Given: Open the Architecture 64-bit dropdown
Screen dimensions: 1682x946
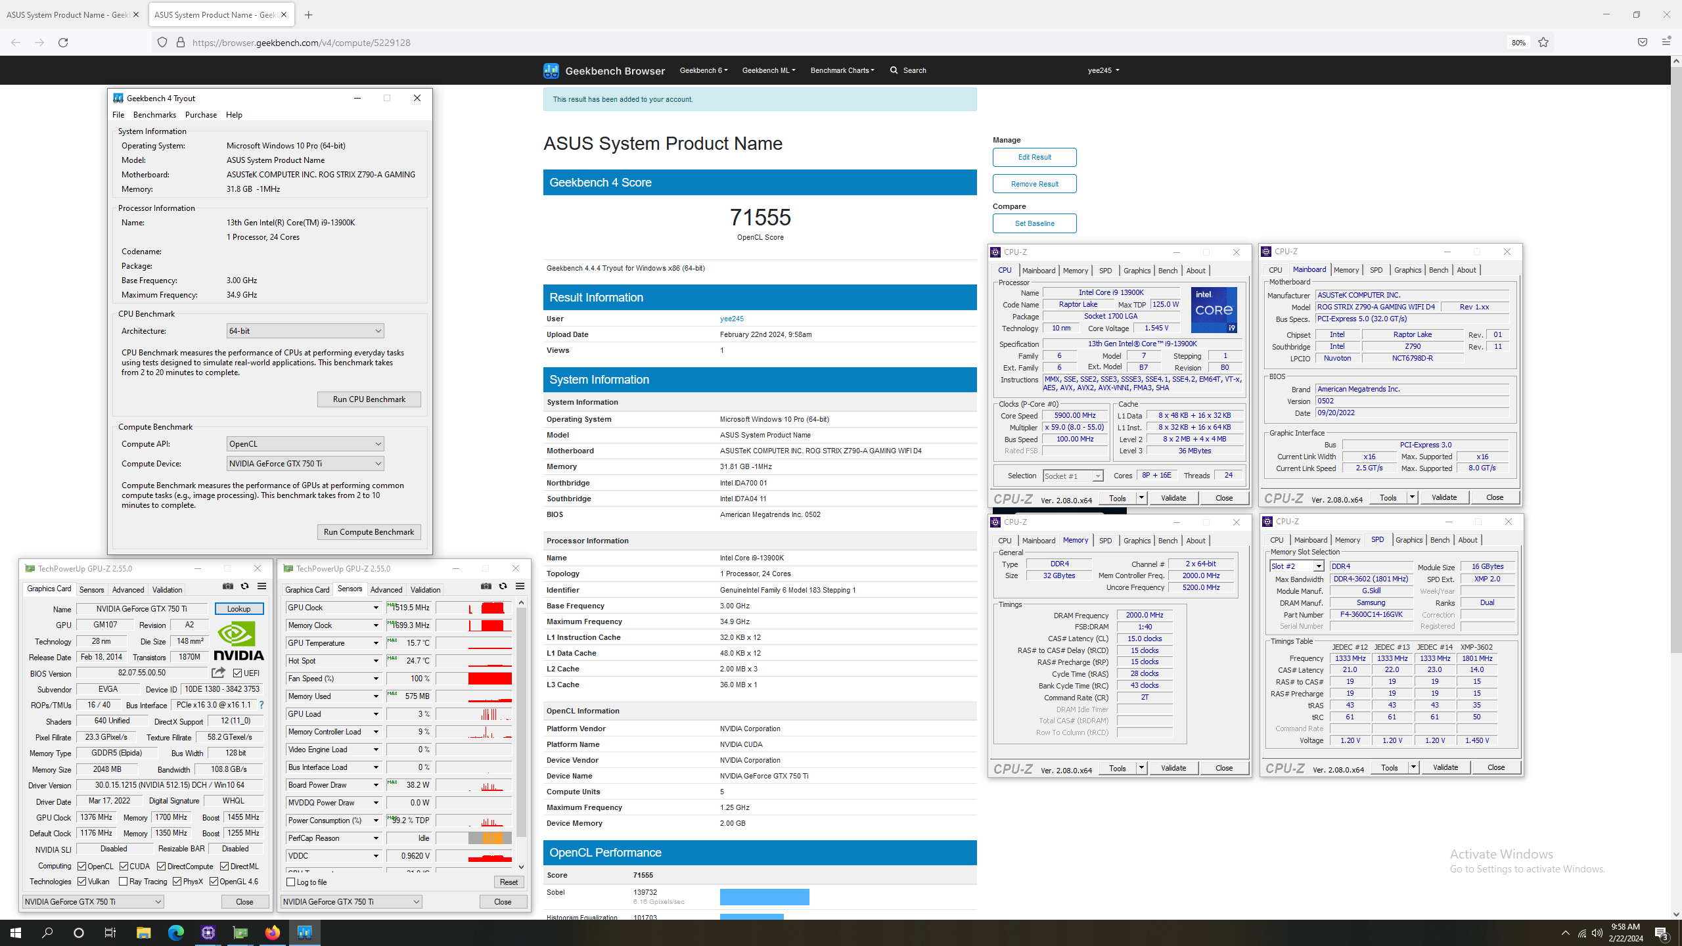Looking at the screenshot, I should point(305,331).
